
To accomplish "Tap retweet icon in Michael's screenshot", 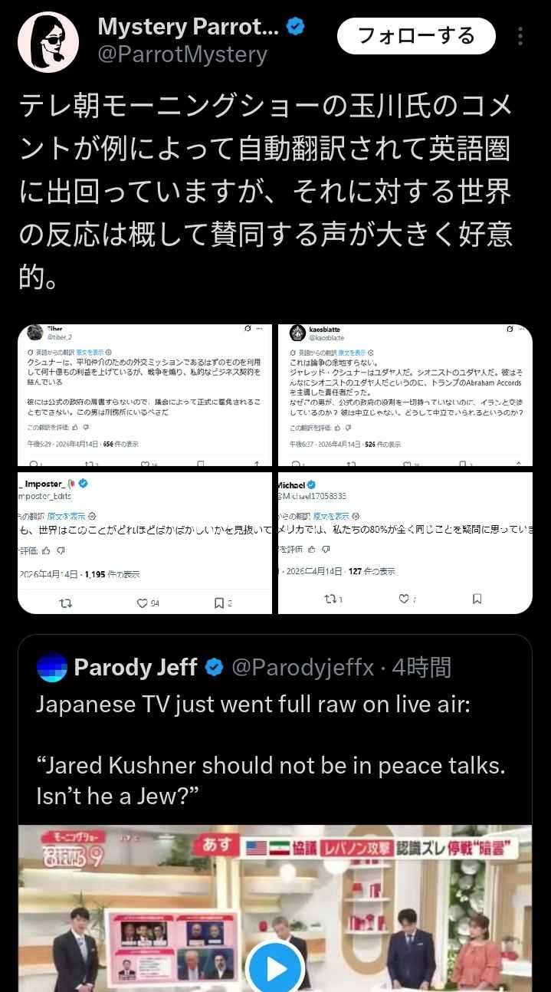I will [x=334, y=599].
